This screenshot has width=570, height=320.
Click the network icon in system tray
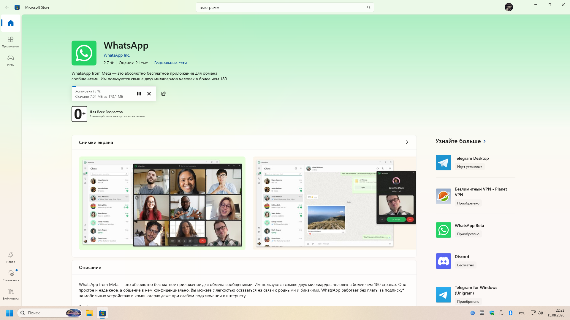[533, 313]
